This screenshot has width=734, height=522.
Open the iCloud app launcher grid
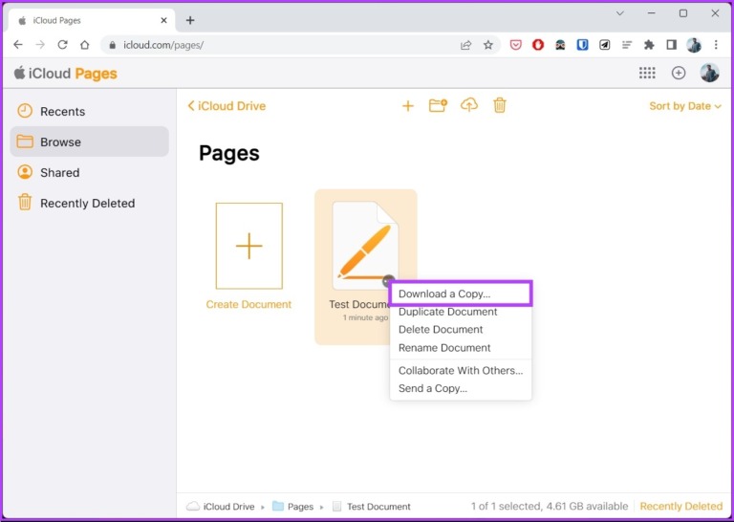647,73
